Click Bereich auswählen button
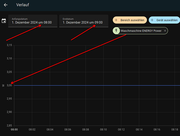The image size is (180, 136). 130,20
